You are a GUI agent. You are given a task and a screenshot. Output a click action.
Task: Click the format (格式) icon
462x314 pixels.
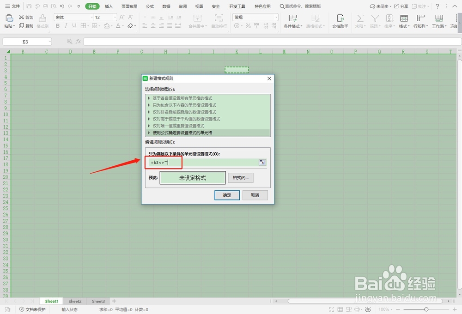tap(404, 18)
